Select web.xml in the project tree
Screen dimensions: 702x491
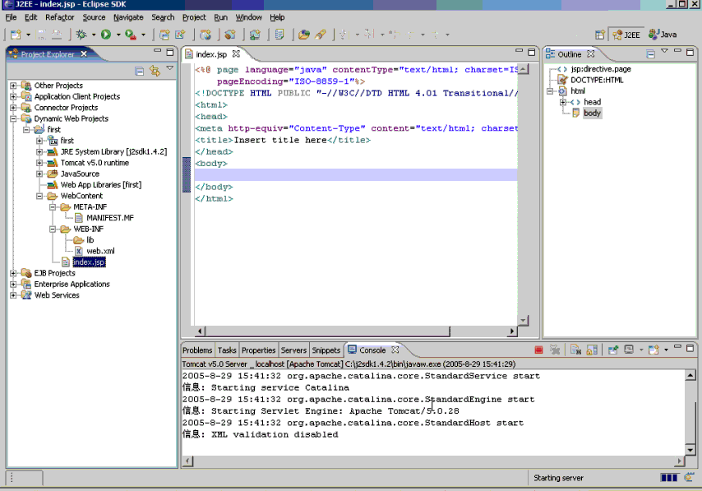tap(100, 251)
